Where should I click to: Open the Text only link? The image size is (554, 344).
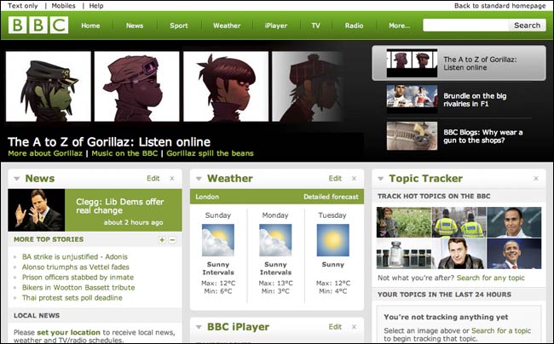[x=23, y=6]
